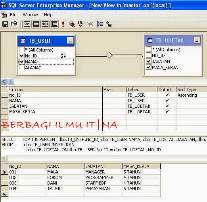Click the TAUFIK cell in results

[65, 189]
